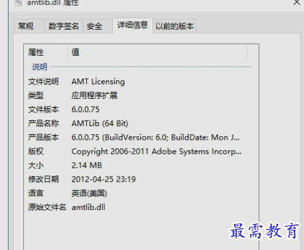The width and height of the screenshot is (304, 250).
Task: Click the value AMTLib (64 Bit)
Action: coord(100,123)
